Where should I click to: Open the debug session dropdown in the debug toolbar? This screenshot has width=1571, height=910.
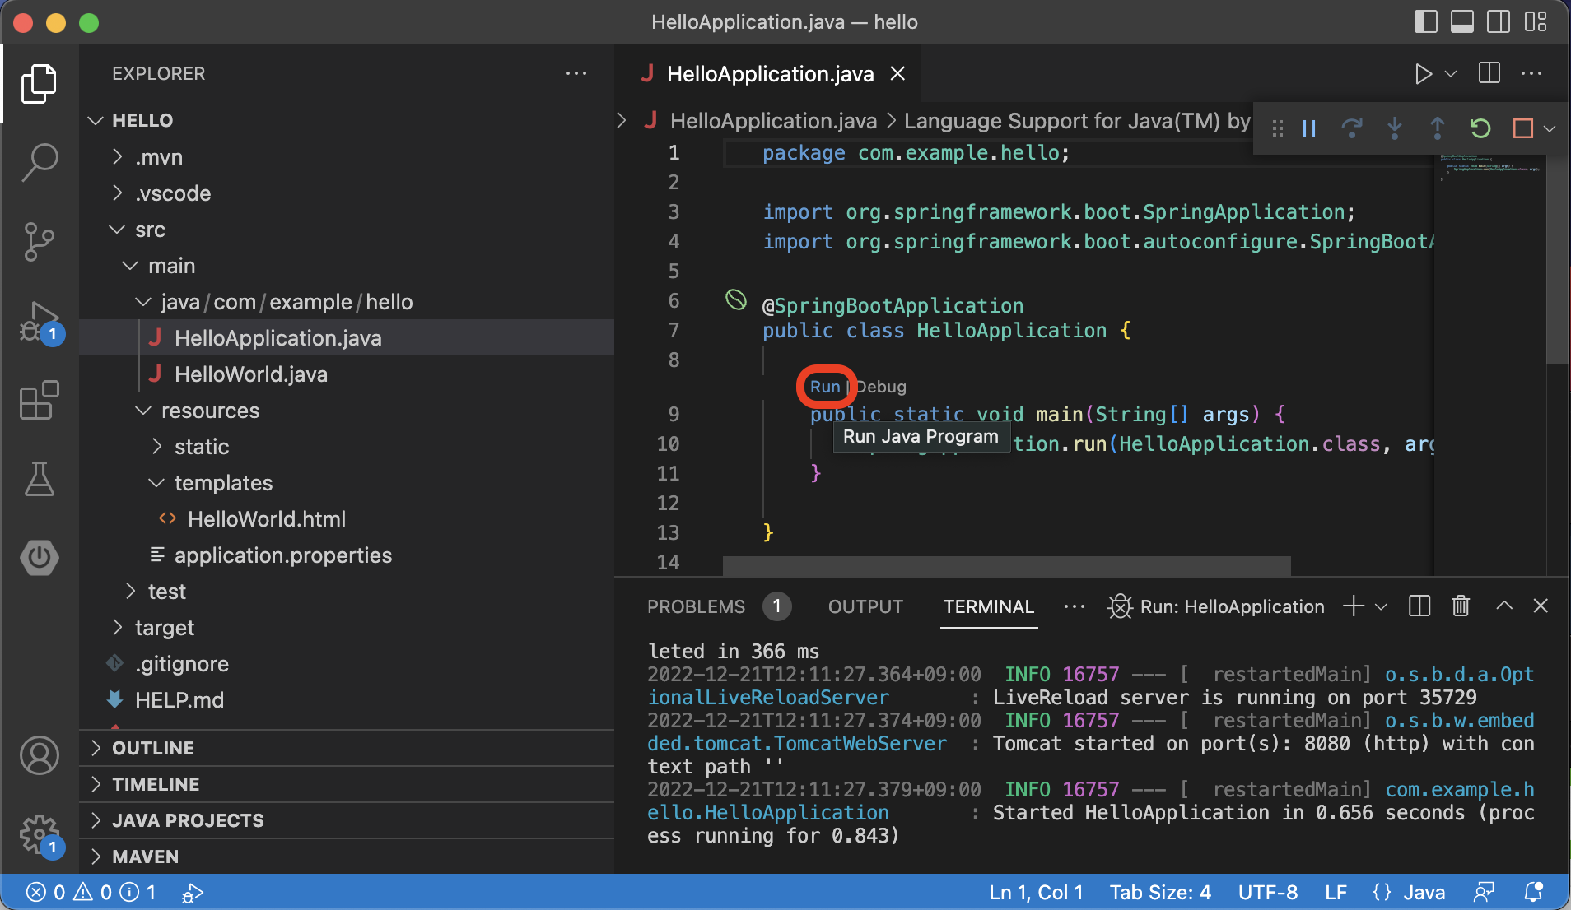(1550, 128)
